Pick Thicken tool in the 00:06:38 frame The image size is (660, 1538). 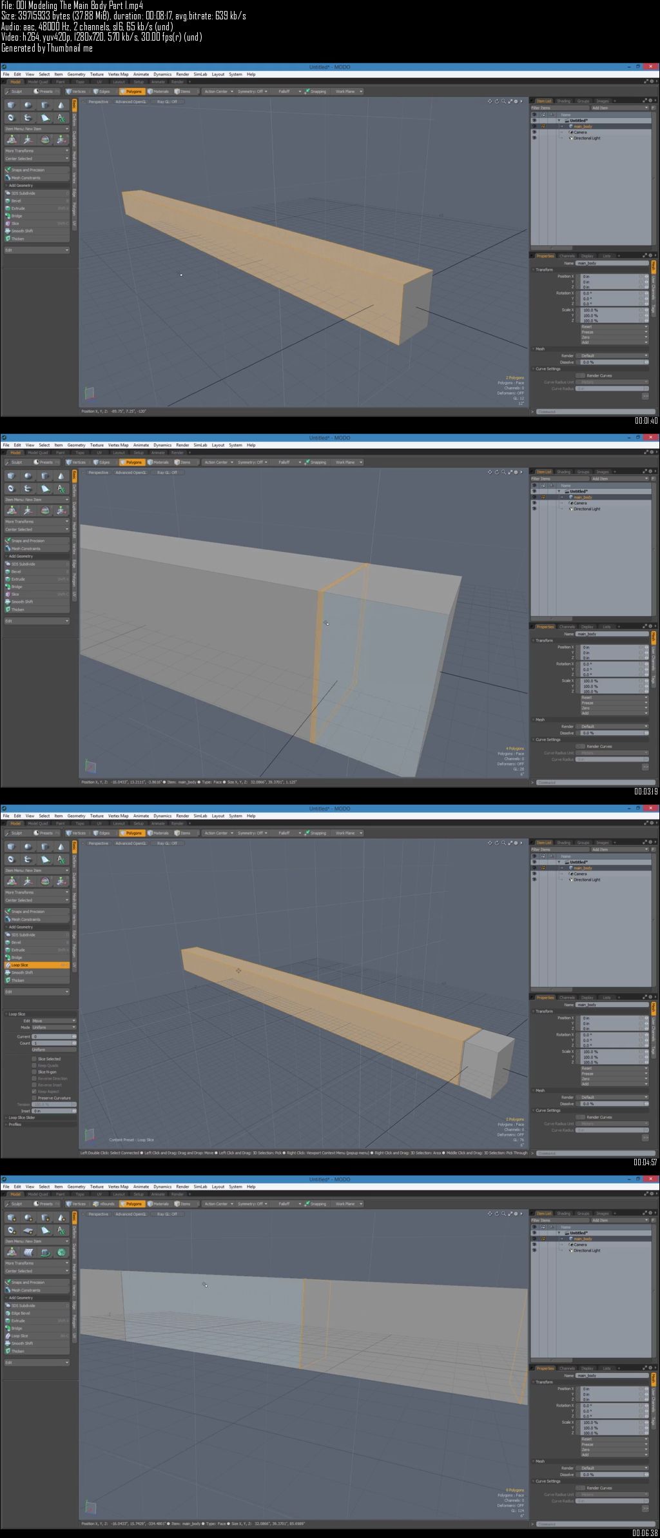click(37, 1351)
